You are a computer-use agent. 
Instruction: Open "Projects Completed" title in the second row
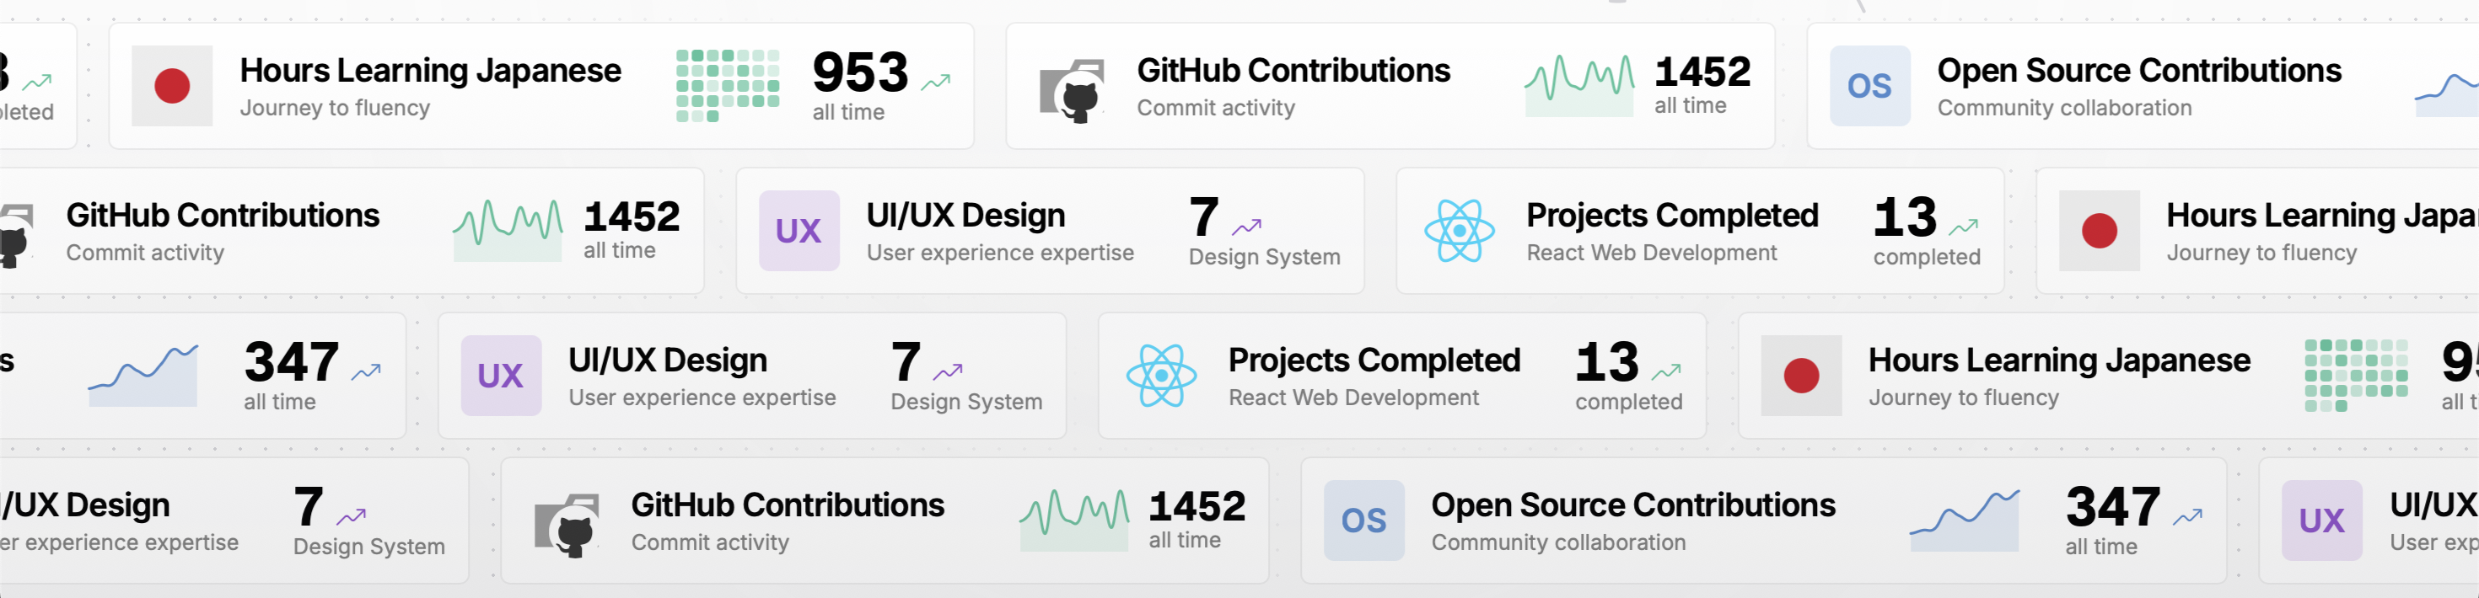coord(1673,216)
